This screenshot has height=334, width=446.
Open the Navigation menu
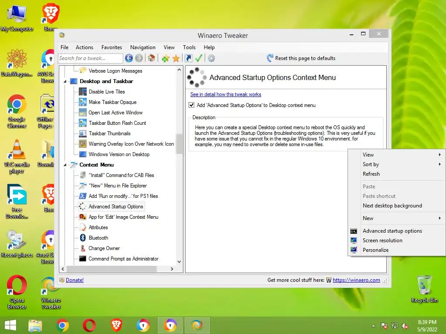click(x=143, y=47)
